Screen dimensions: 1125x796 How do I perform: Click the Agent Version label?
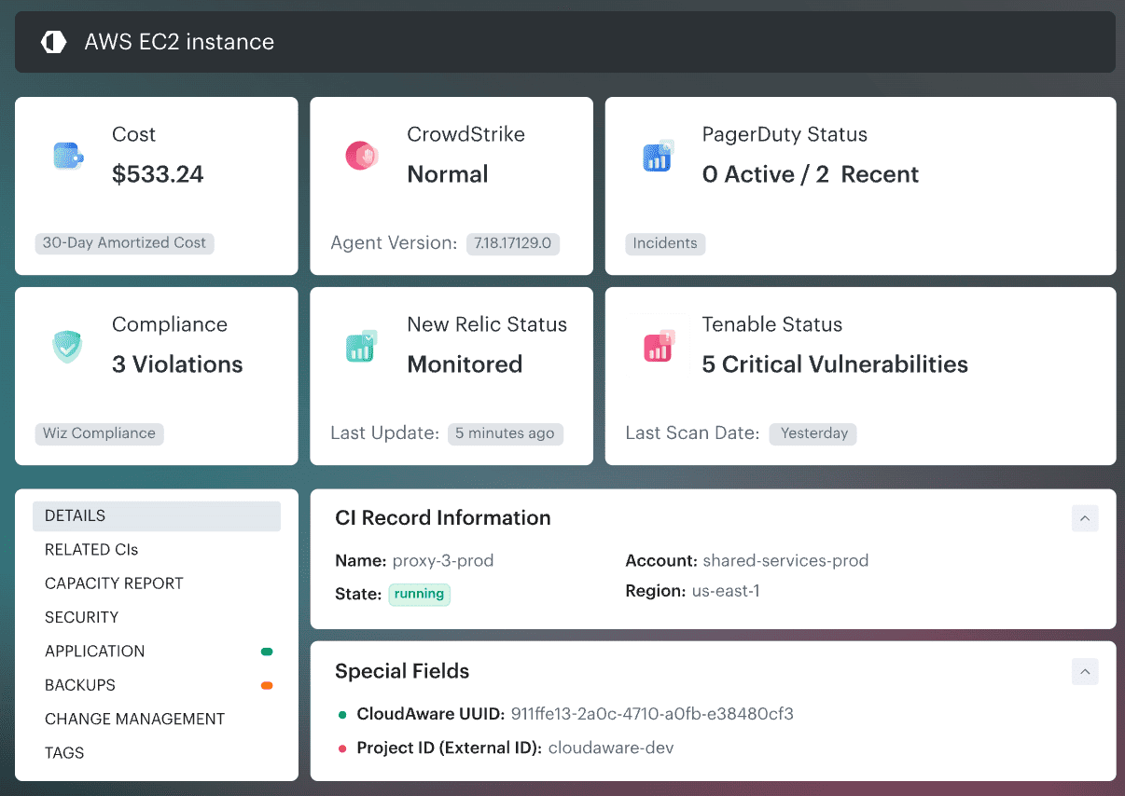(394, 243)
